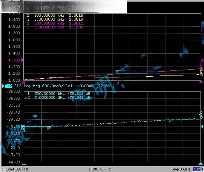204x172 pixels.
Task: Click magenta reference marker at 1.300 on left
Action: (22, 60)
